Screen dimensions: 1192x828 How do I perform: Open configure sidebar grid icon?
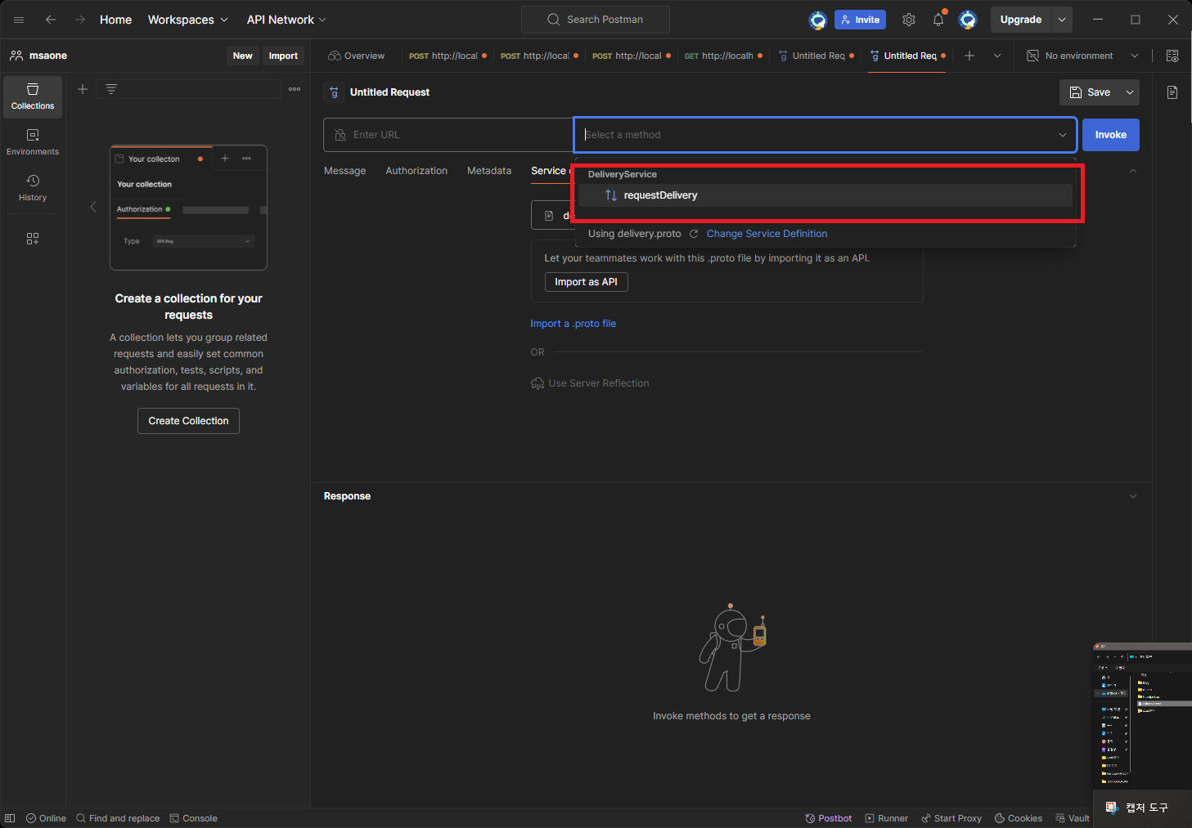[33, 239]
